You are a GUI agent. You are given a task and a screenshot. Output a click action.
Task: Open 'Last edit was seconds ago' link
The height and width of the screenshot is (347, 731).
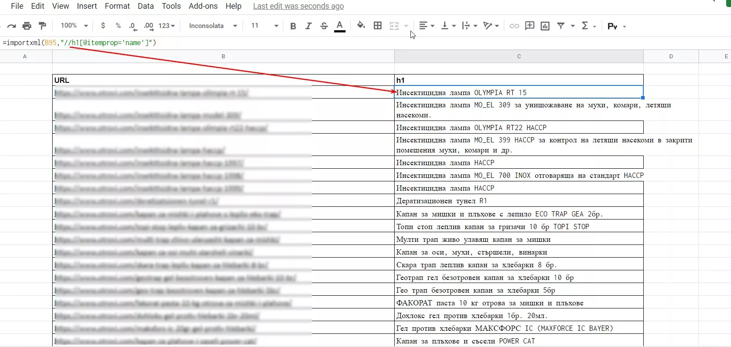click(299, 6)
